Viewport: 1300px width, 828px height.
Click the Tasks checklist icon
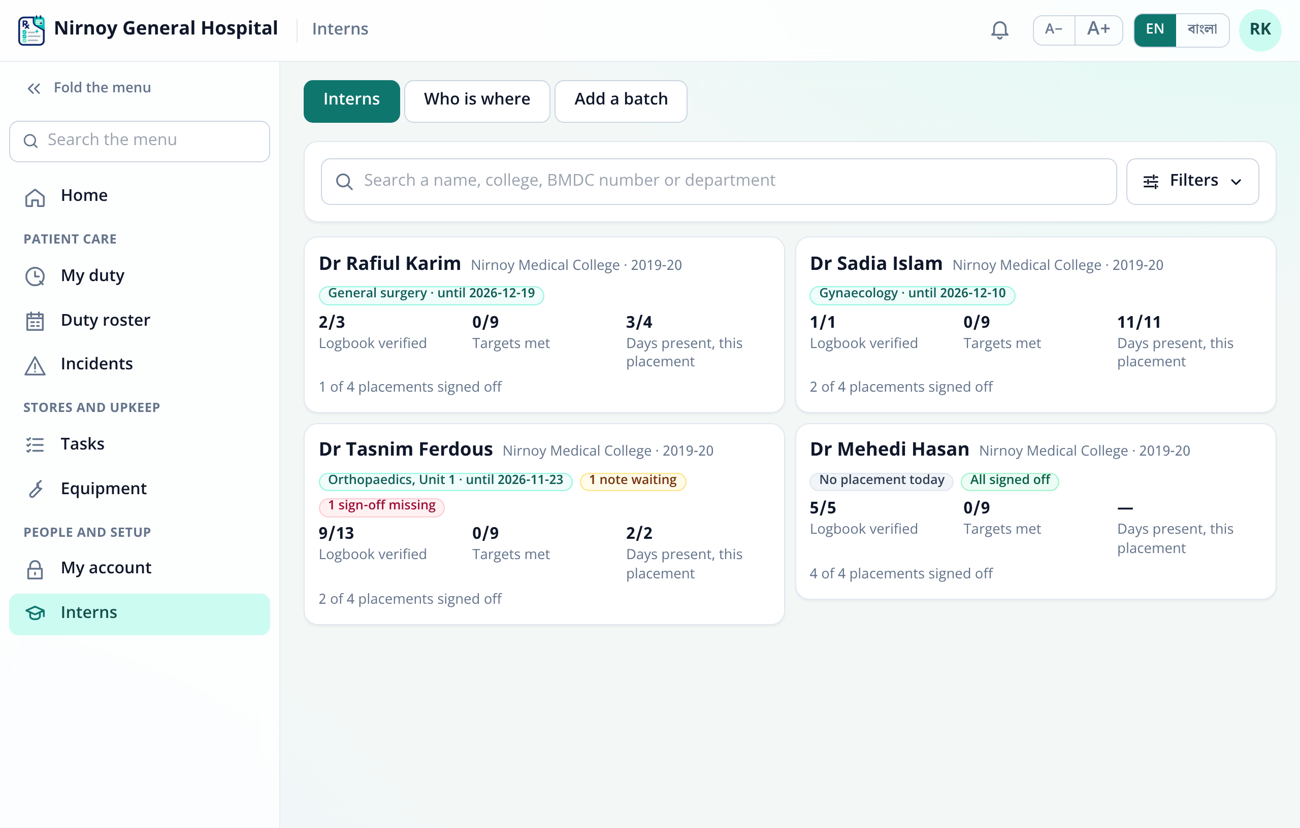[35, 444]
